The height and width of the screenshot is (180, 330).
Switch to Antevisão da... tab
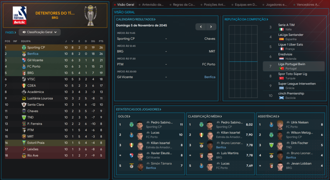tap(153, 5)
